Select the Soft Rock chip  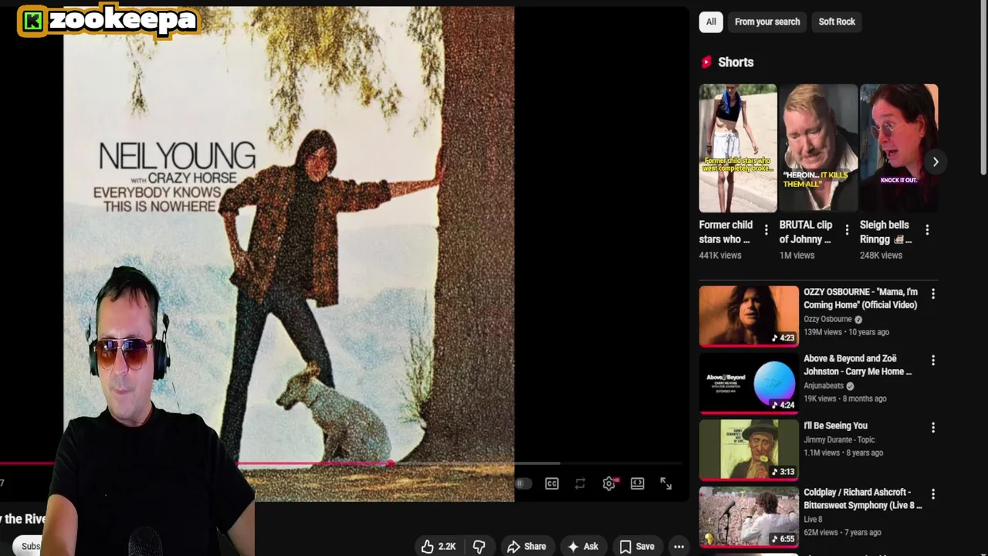point(837,22)
